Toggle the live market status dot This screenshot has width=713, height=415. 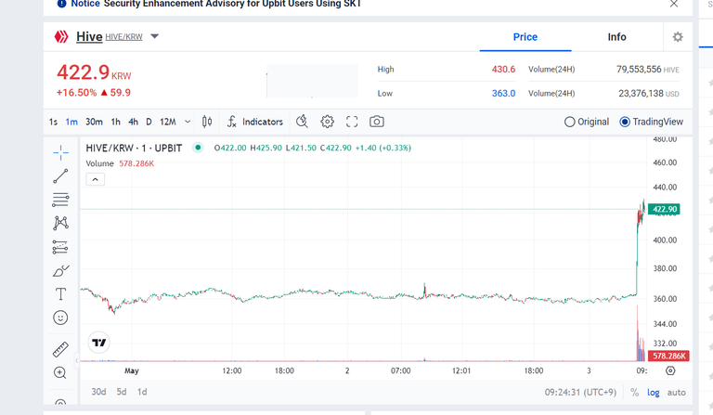[x=198, y=148]
